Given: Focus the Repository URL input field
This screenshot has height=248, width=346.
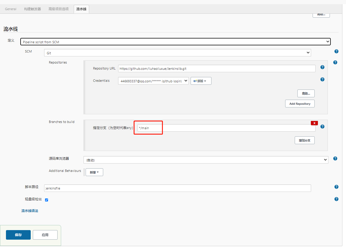Looking at the screenshot, I should pos(217,68).
